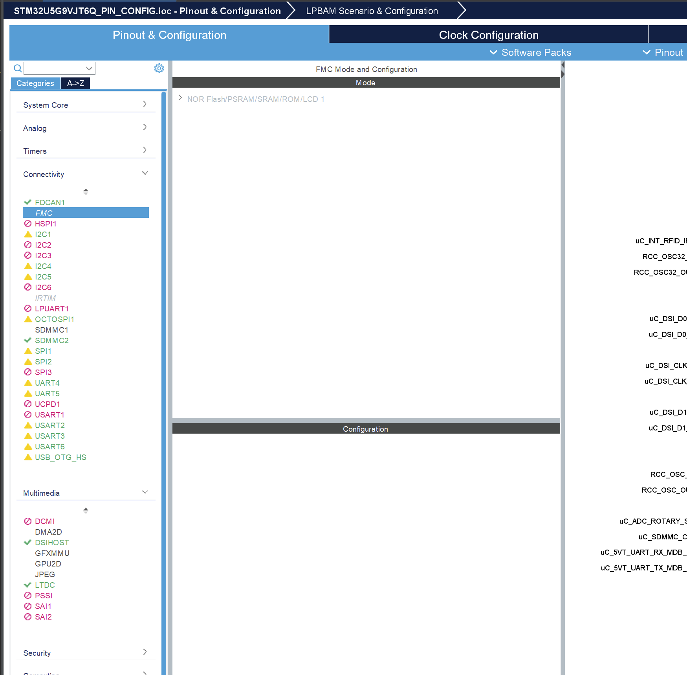
Task: Click the green check icon beside FDCAN1
Action: pos(27,202)
